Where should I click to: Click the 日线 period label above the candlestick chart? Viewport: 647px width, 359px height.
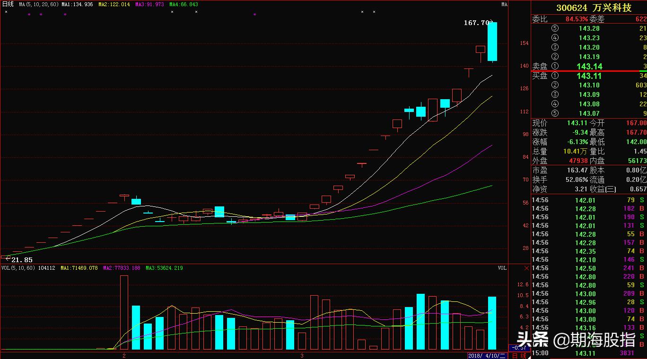pyautogui.click(x=9, y=4)
